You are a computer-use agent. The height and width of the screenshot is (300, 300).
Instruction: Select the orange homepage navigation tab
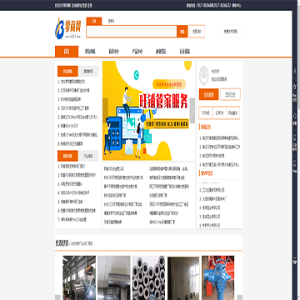[67, 52]
